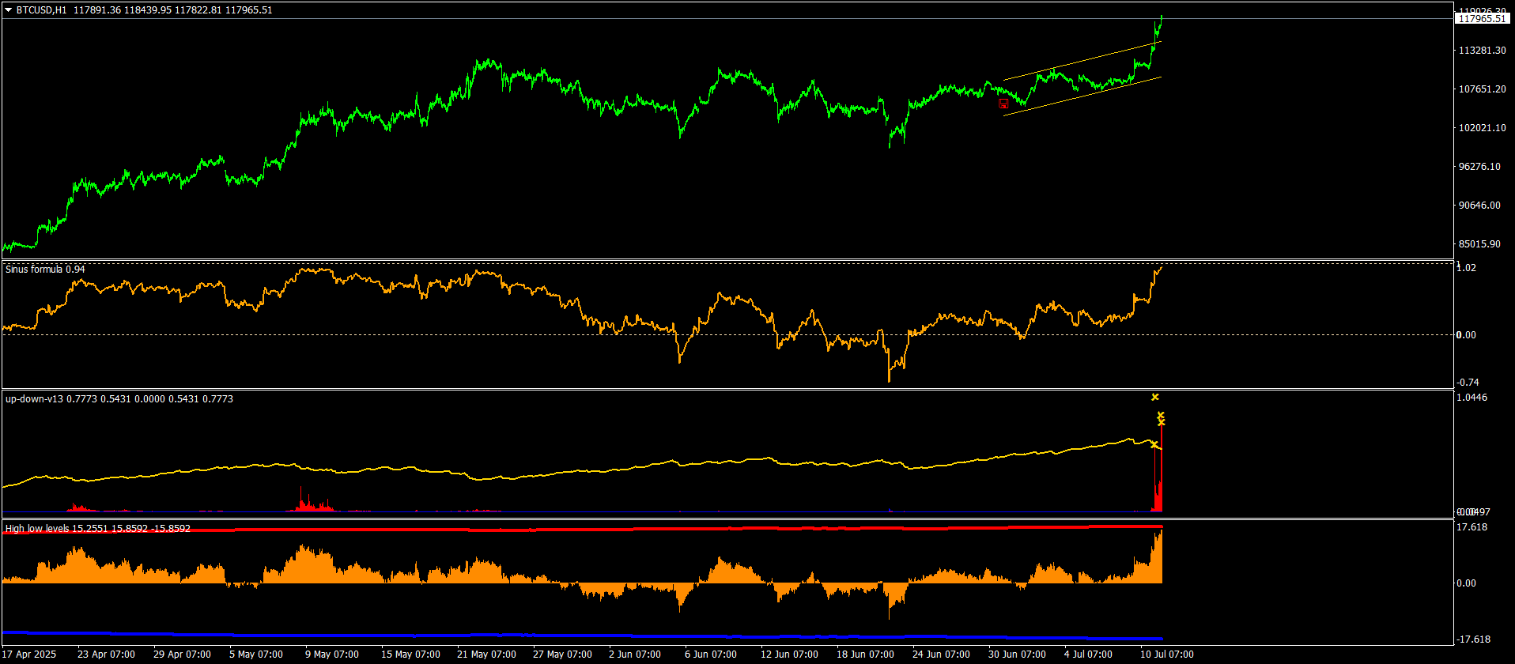Click the 17 Apr 2025 date label

[29, 655]
